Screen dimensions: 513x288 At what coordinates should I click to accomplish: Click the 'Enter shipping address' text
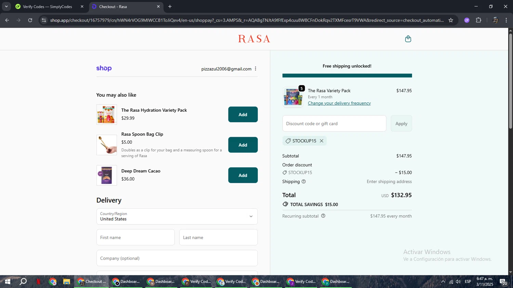pos(389,182)
